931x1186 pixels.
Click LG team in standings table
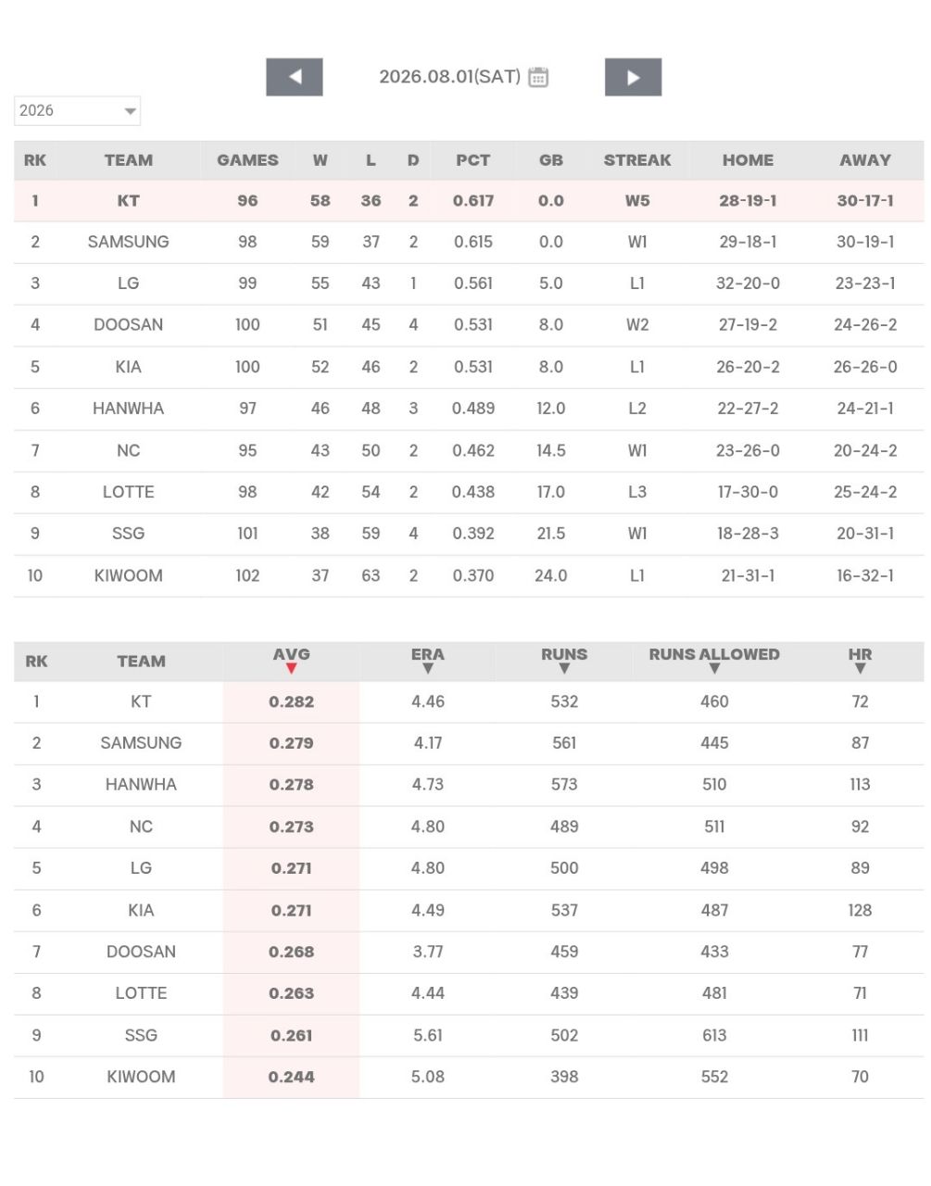(128, 284)
